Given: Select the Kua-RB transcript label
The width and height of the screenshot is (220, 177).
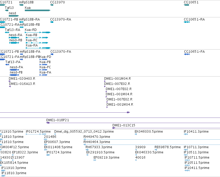Looking at the screenshot, I should point(32,35).
